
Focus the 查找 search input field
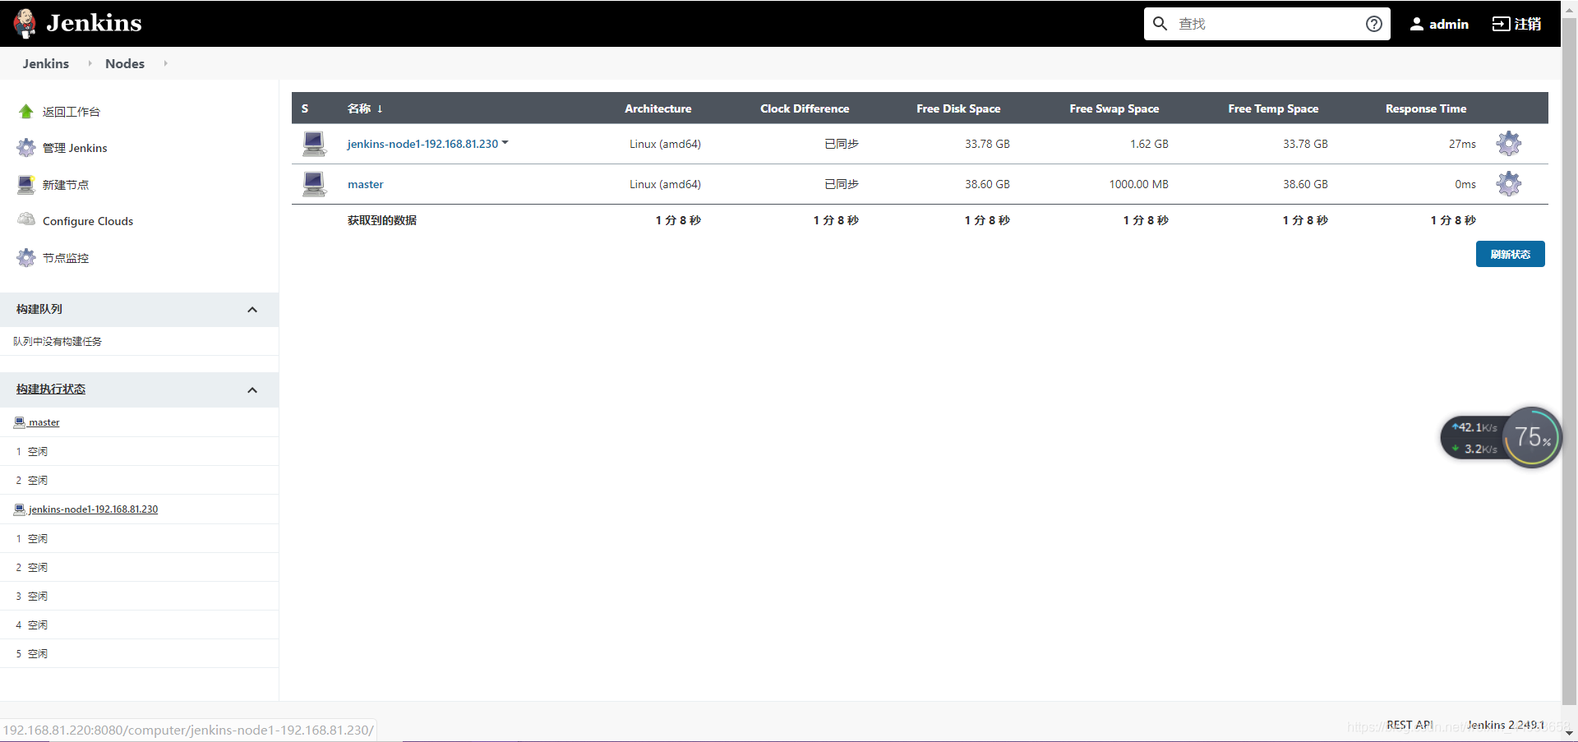1267,24
